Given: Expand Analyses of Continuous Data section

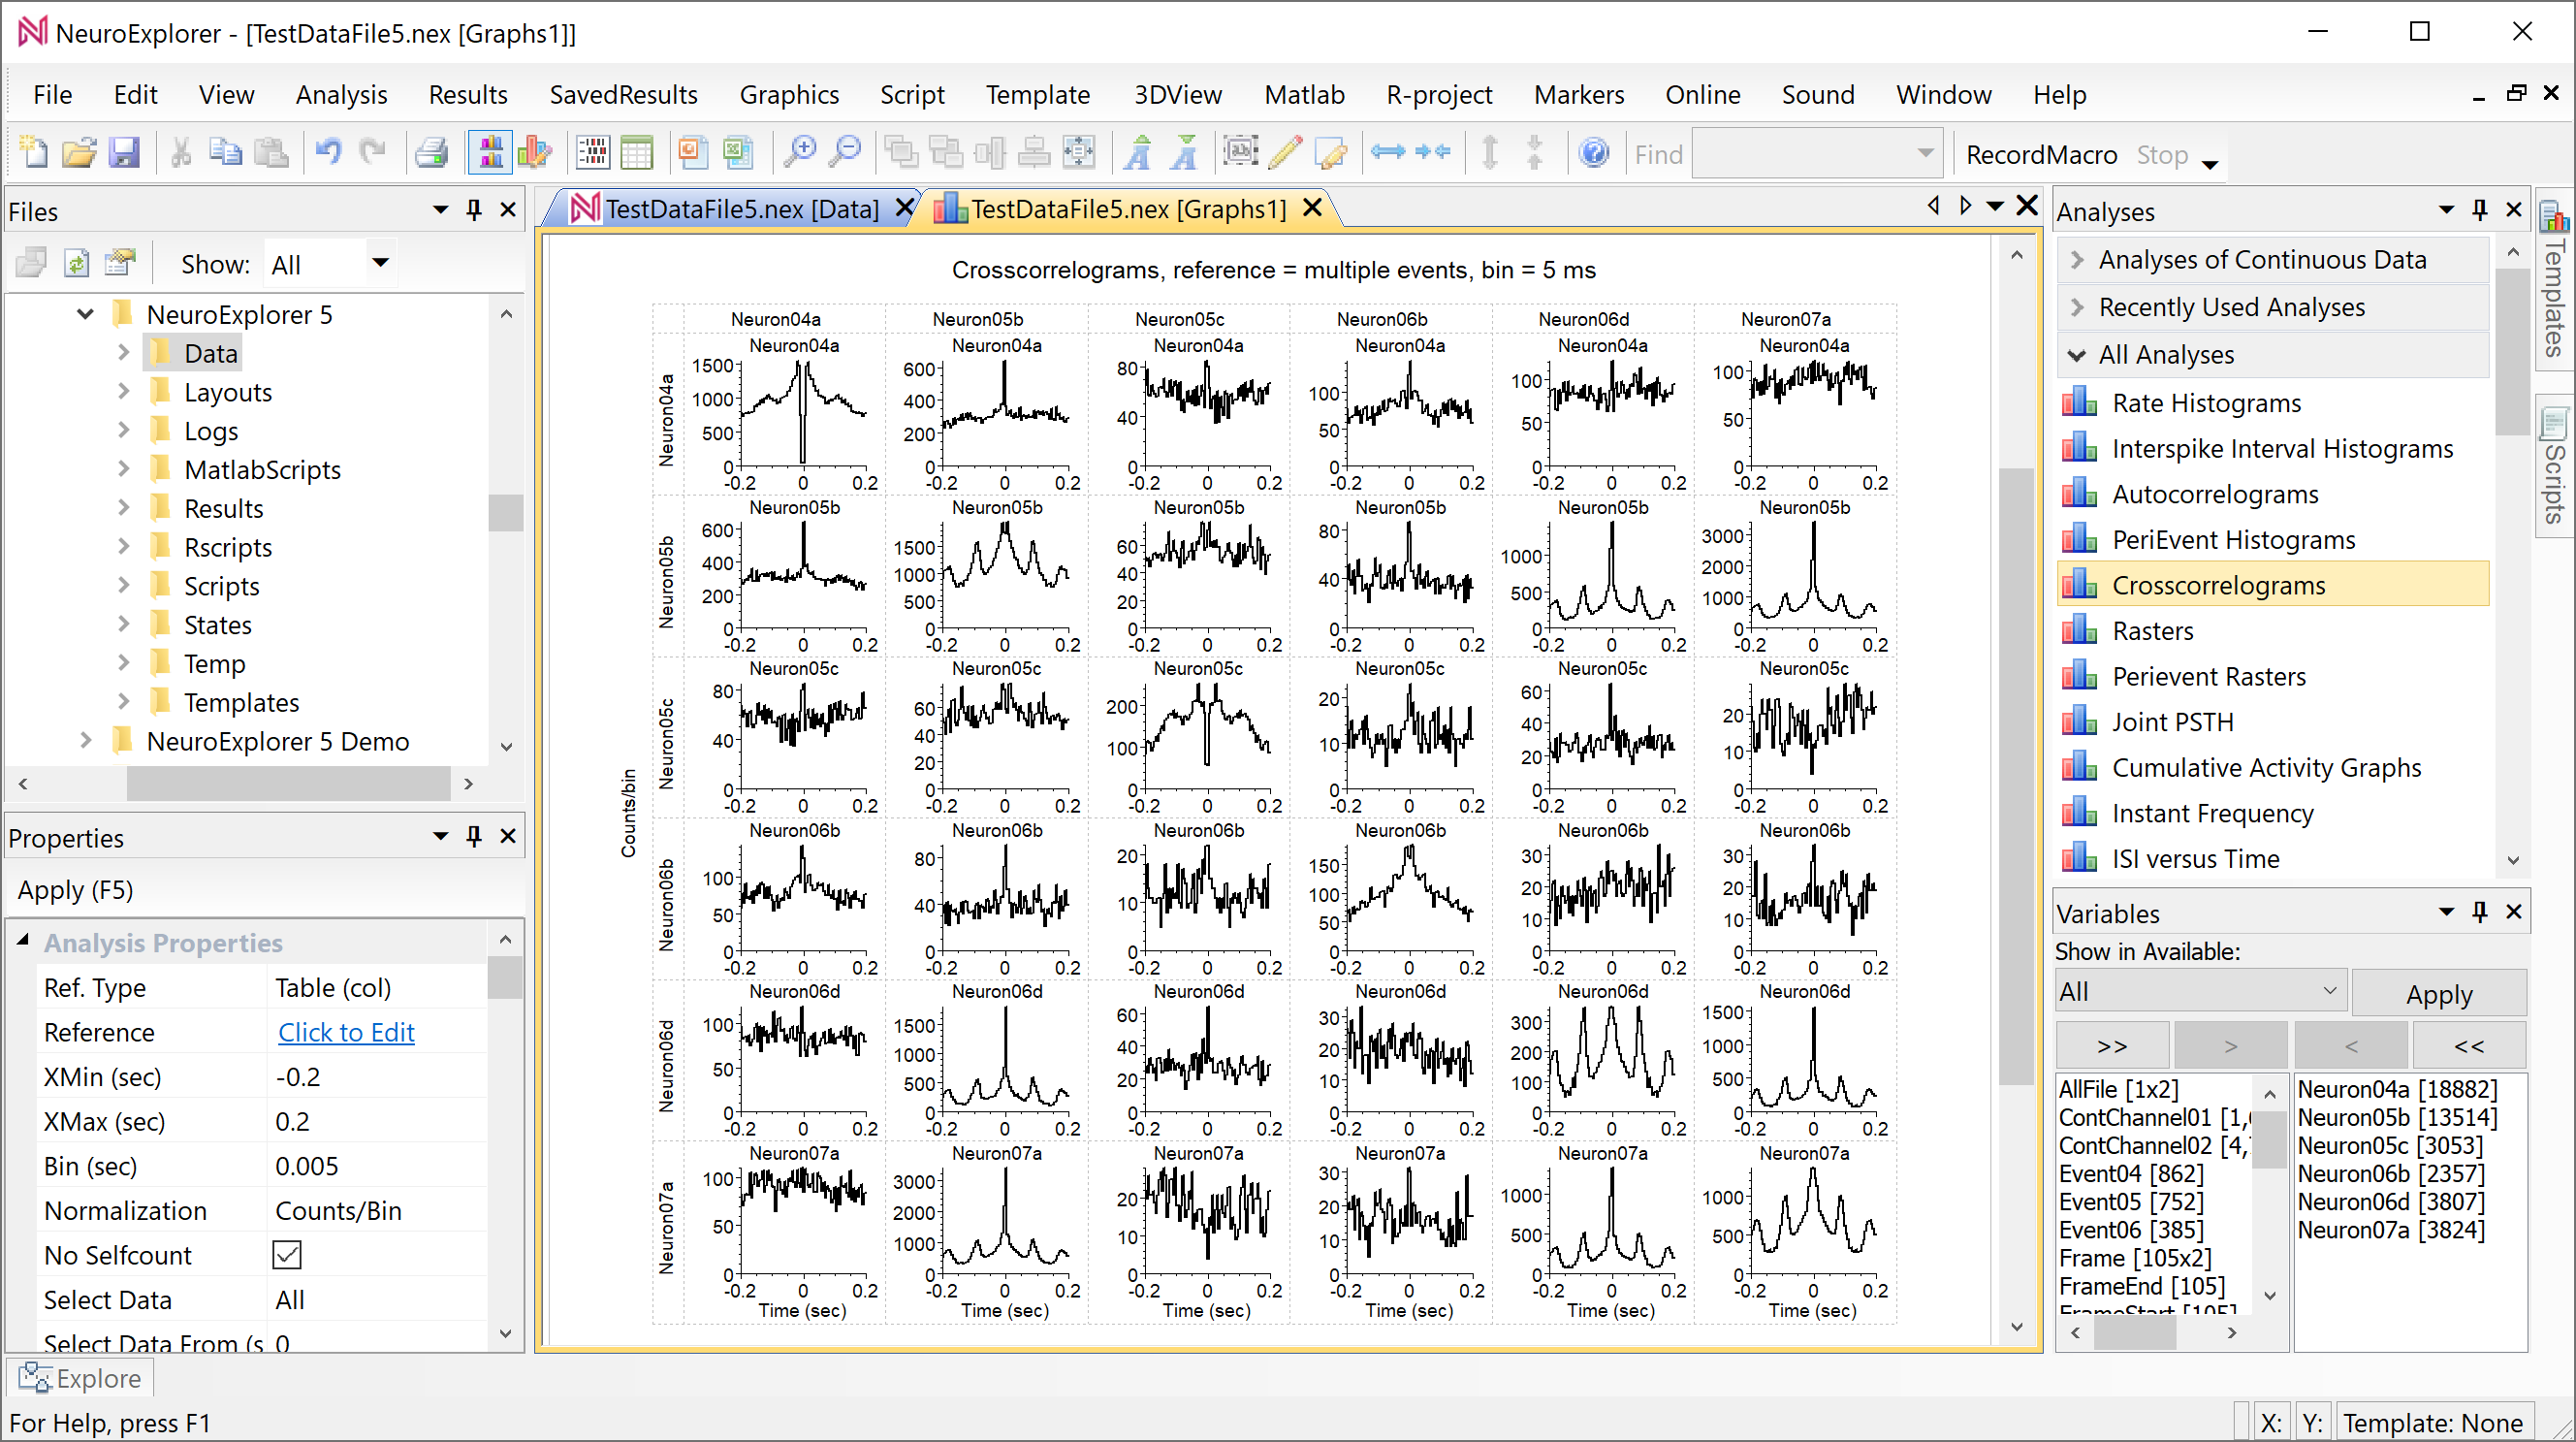Looking at the screenshot, I should 2076,260.
